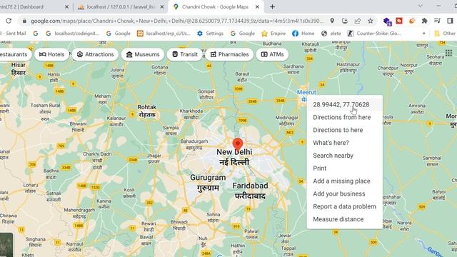The width and height of the screenshot is (457, 257).
Task: Open the Counter-Strike: Glo... bookmark
Action: coord(374,34)
